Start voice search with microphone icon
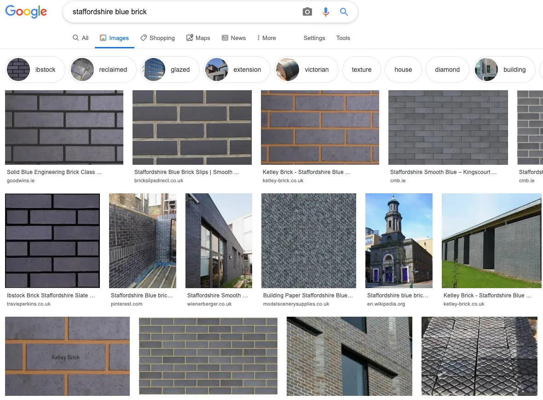This screenshot has width=543, height=400. (325, 12)
